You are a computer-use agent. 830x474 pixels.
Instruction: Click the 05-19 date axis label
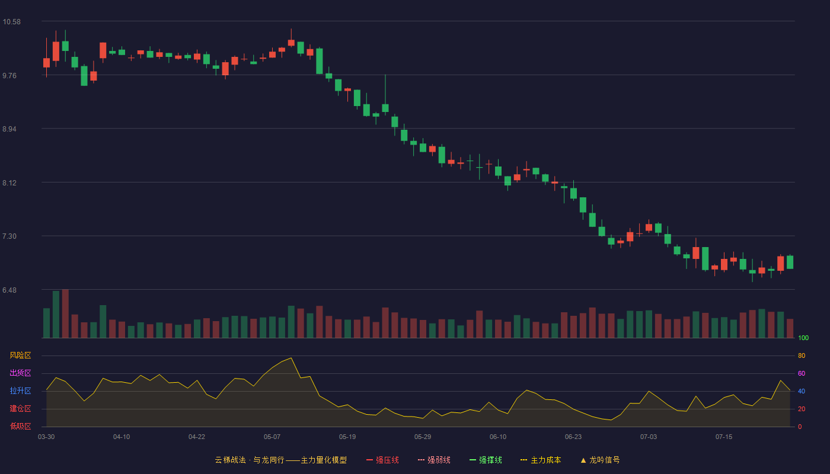347,437
